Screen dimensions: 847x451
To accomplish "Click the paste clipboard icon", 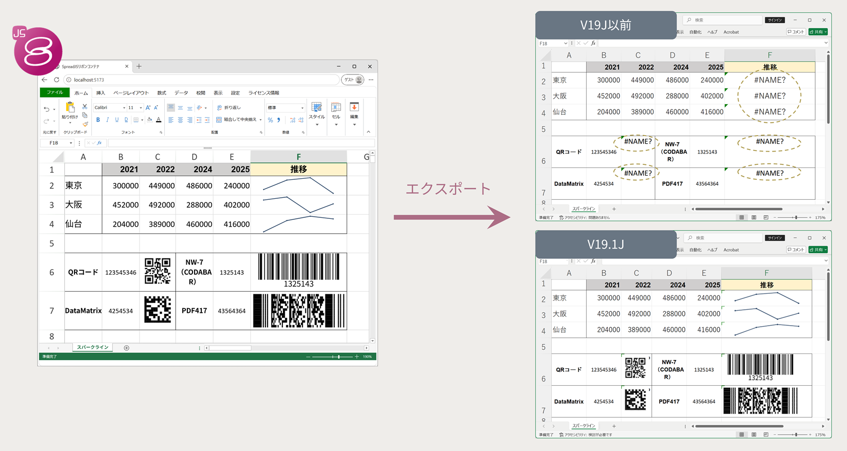I will tap(70, 107).
